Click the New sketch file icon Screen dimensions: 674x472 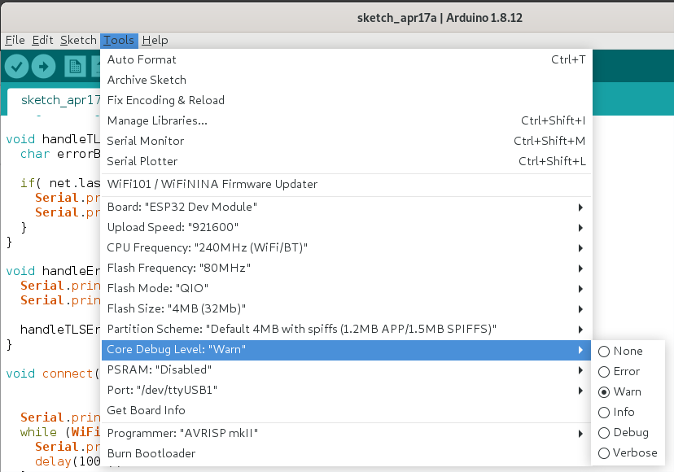[75, 67]
